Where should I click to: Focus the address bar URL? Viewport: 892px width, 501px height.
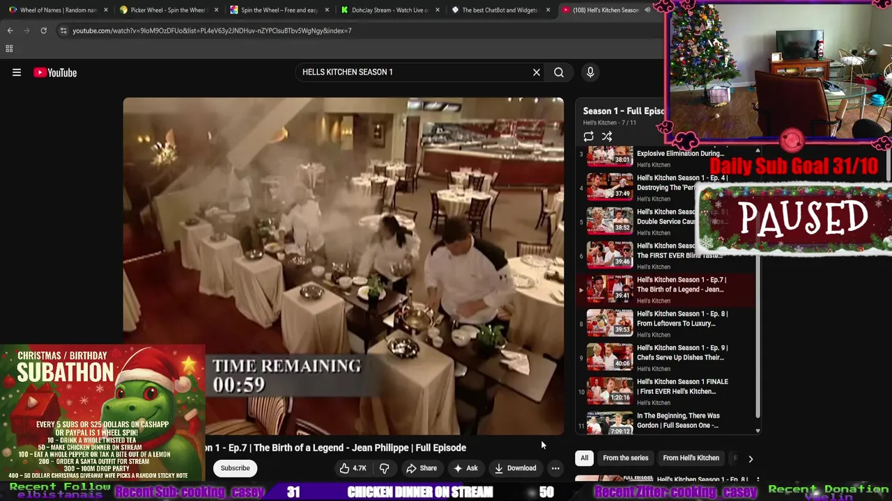[212, 31]
